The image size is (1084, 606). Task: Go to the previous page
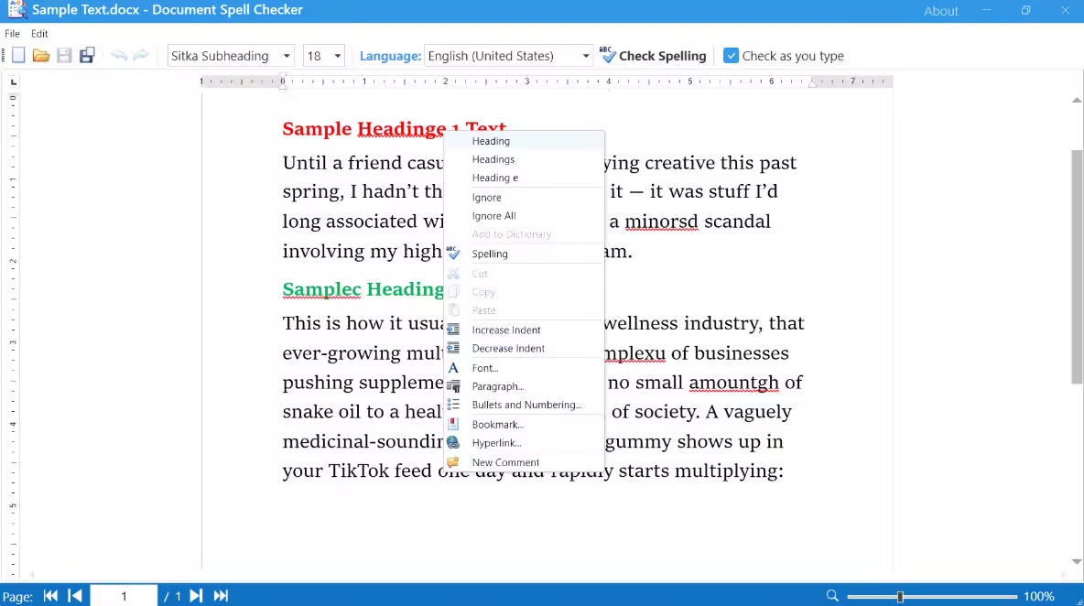pos(75,596)
